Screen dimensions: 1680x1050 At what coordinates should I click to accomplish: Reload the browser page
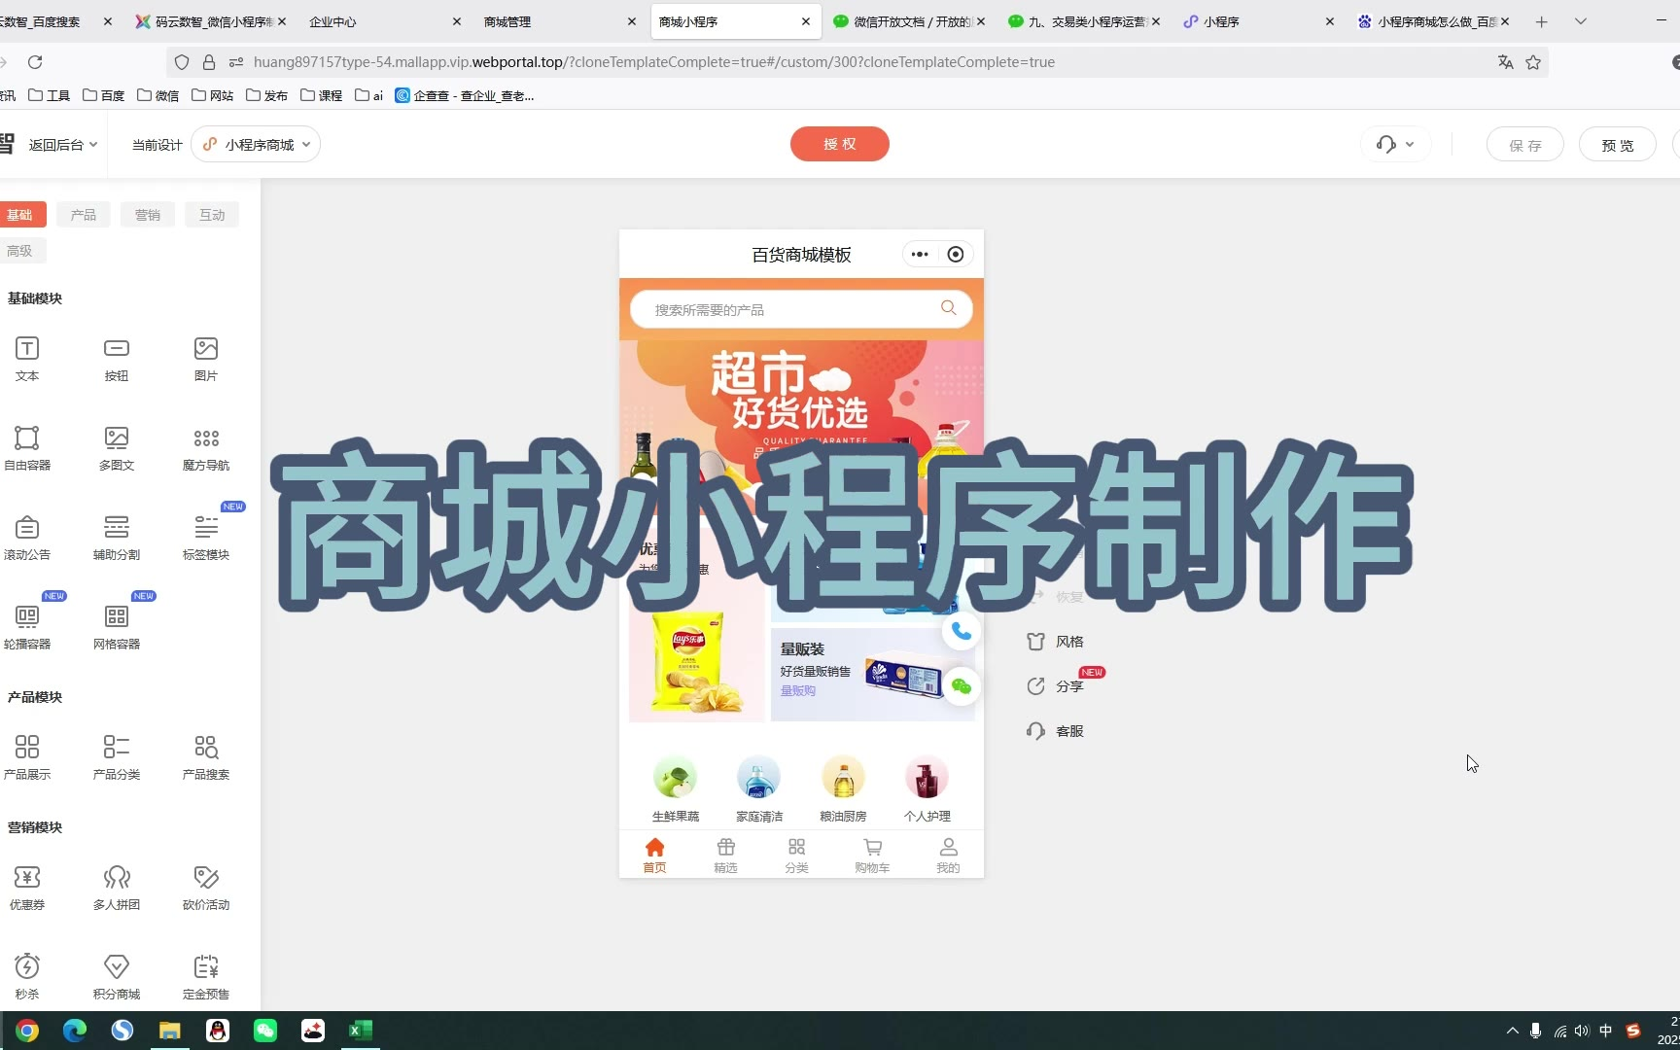pyautogui.click(x=35, y=62)
